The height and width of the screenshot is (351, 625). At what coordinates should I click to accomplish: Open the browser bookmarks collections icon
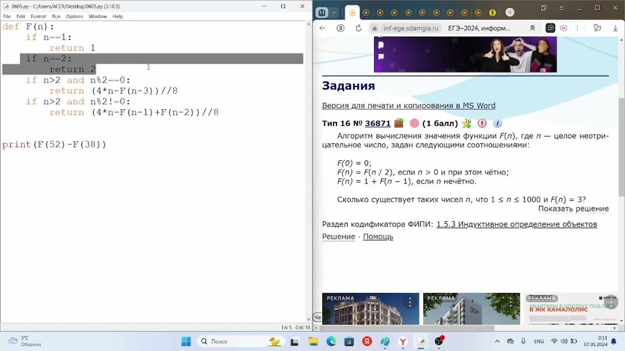point(543,8)
